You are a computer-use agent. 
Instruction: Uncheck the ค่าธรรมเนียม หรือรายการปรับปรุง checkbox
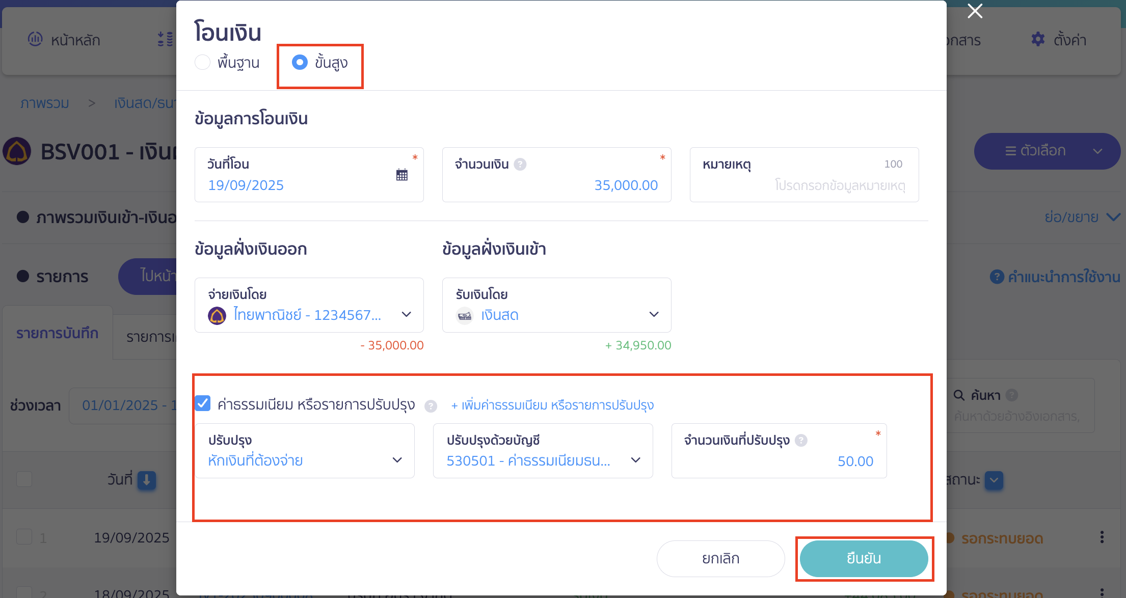(203, 403)
